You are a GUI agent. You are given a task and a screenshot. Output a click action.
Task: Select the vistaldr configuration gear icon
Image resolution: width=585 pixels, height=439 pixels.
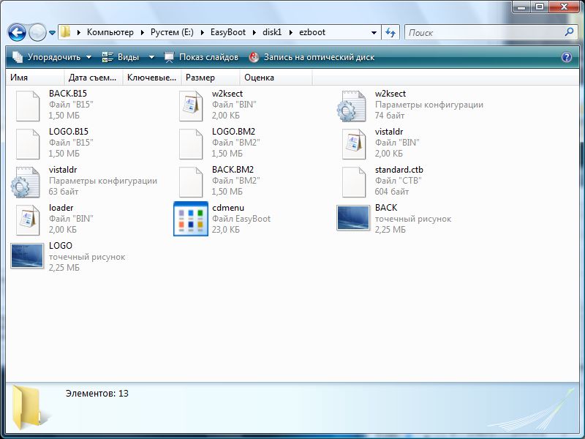[28, 181]
